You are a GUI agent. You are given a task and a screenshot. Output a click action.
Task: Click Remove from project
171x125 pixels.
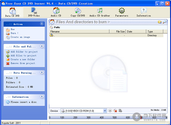(23, 63)
